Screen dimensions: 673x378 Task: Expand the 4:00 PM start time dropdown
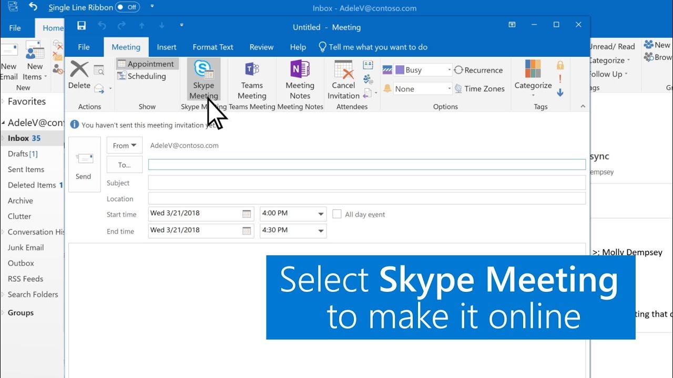pyautogui.click(x=321, y=214)
